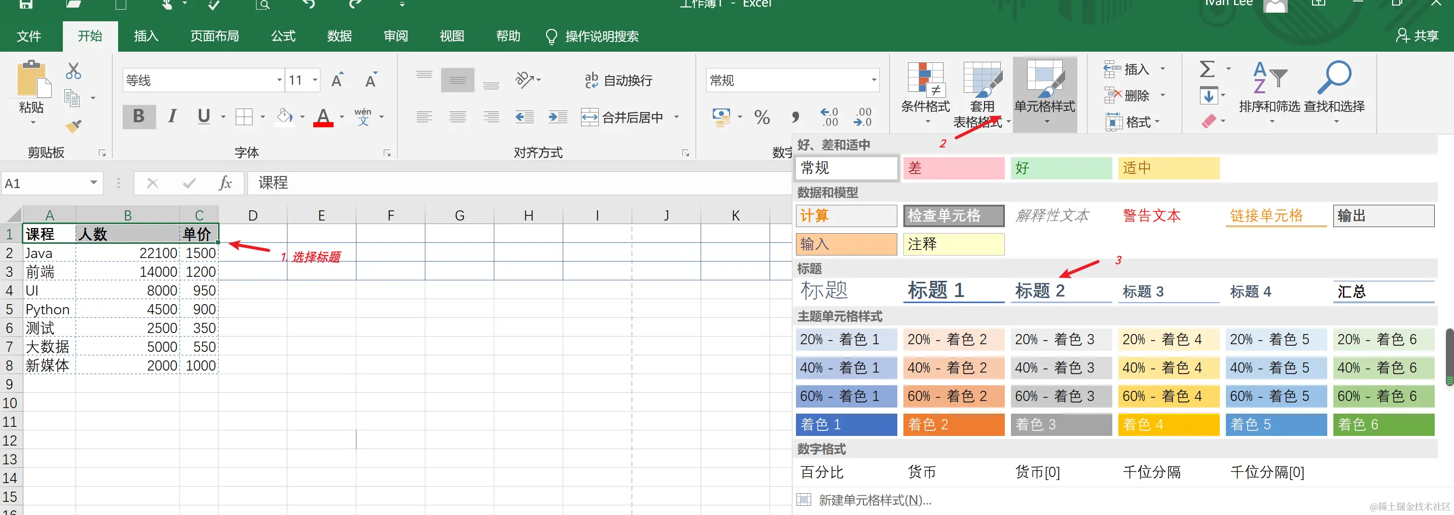Toggle center horizontal alignment
Image resolution: width=1454 pixels, height=515 pixels.
click(458, 117)
